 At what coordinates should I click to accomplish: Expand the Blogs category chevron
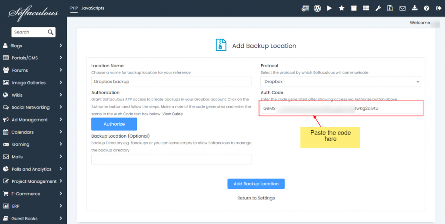(61, 46)
